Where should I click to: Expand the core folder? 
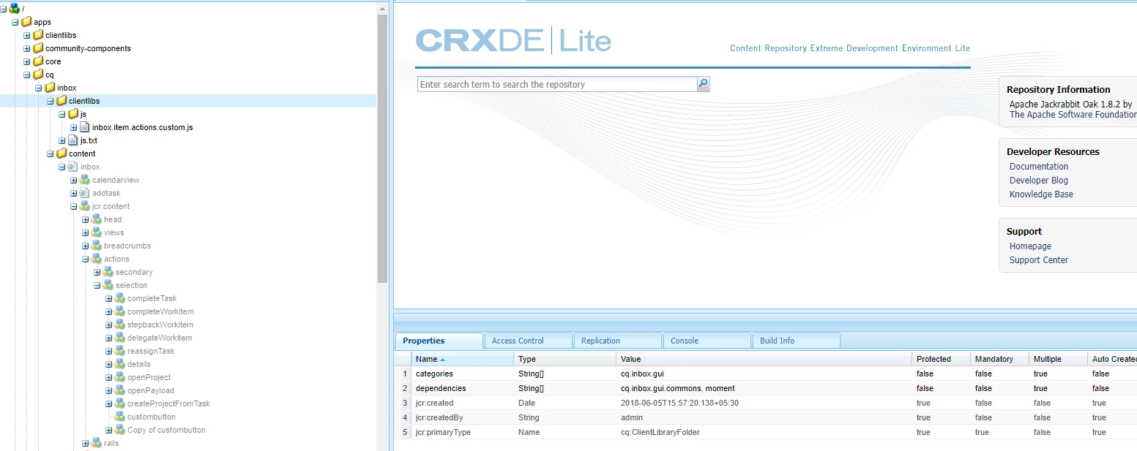[x=27, y=61]
